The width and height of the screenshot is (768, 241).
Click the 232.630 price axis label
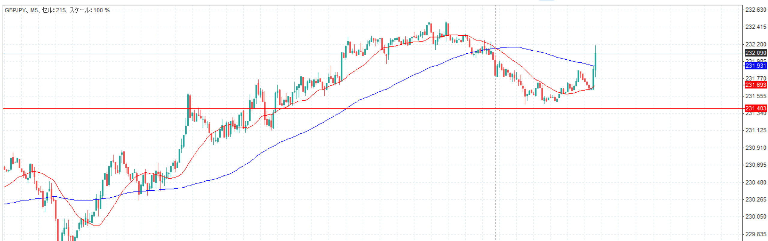(x=755, y=10)
